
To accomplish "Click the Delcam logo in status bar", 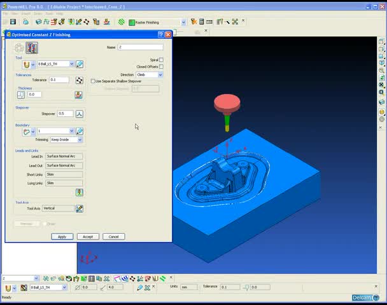I will pyautogui.click(x=365, y=297).
